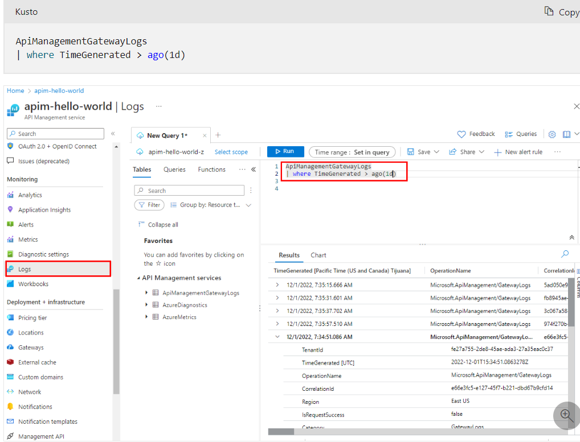The width and height of the screenshot is (580, 442).
Task: Switch to the schema Queries tab
Action: [174, 170]
